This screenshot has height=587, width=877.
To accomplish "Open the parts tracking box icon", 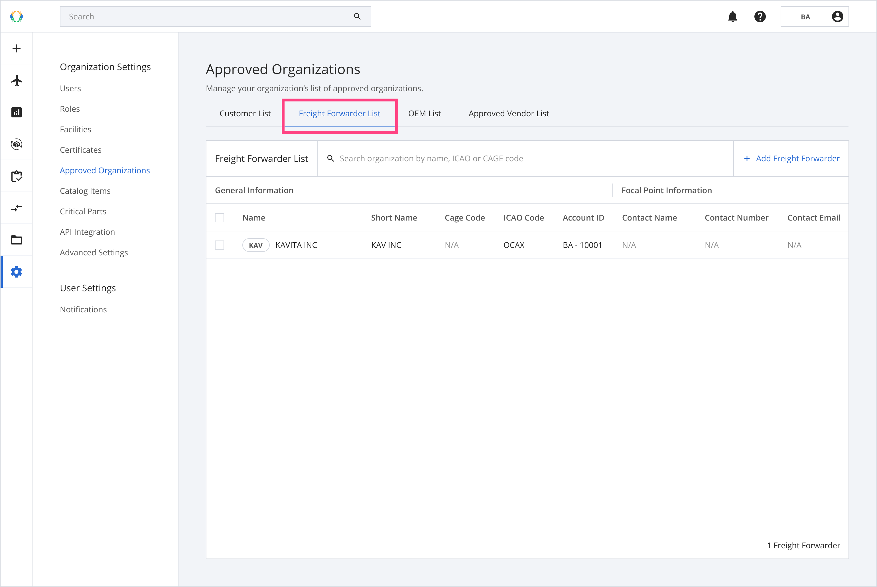I will pos(17,144).
